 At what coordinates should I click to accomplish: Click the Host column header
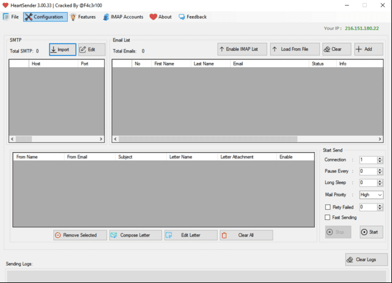53,64
